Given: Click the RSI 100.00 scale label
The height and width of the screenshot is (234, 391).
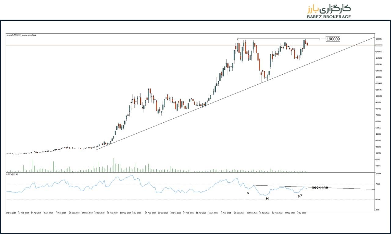Looking at the screenshot, I should pyautogui.click(x=378, y=174).
